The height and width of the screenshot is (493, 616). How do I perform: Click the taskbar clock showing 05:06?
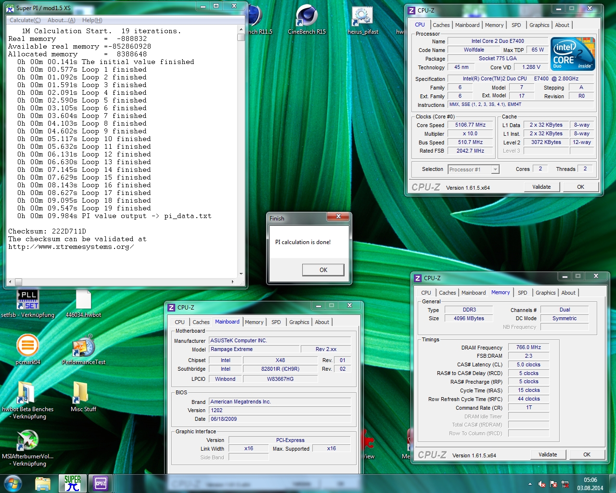590,484
